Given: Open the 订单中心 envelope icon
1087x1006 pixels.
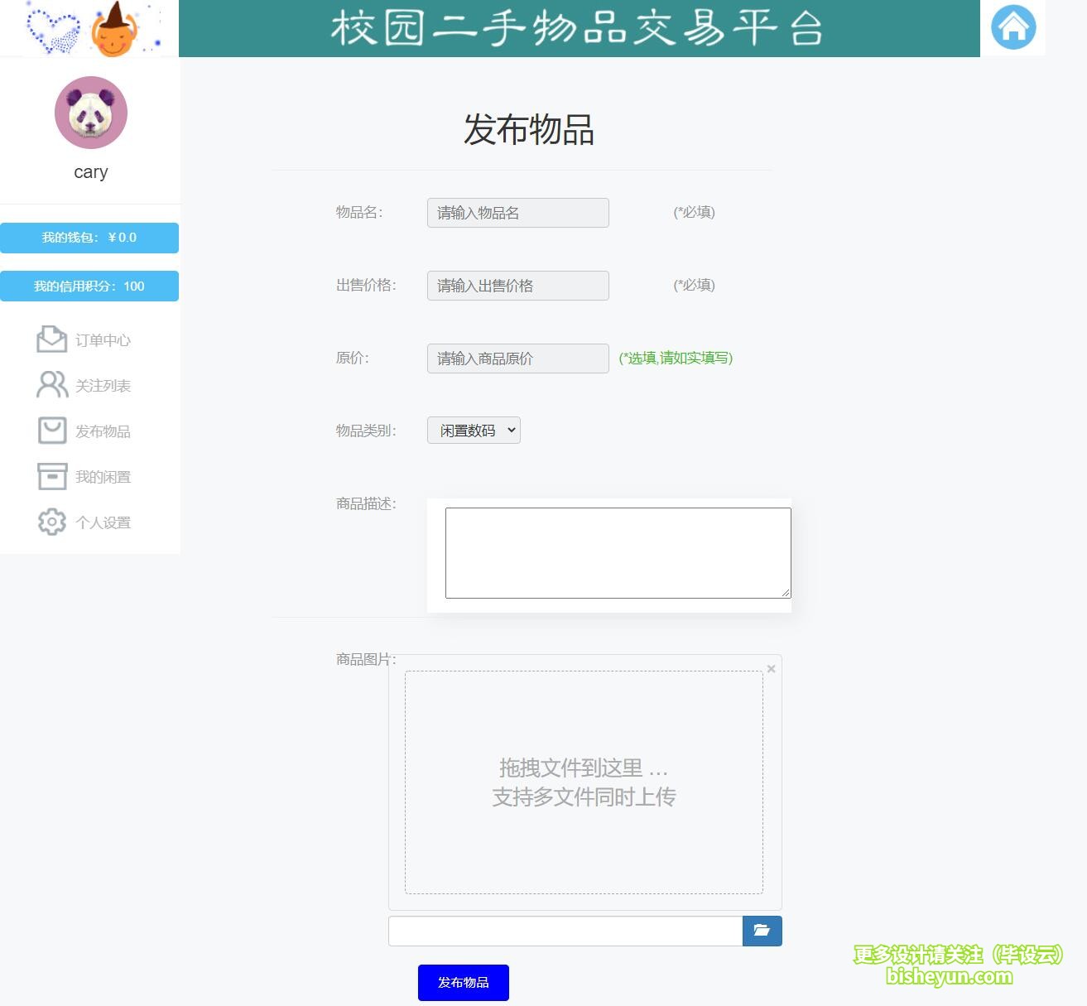Looking at the screenshot, I should (x=51, y=339).
